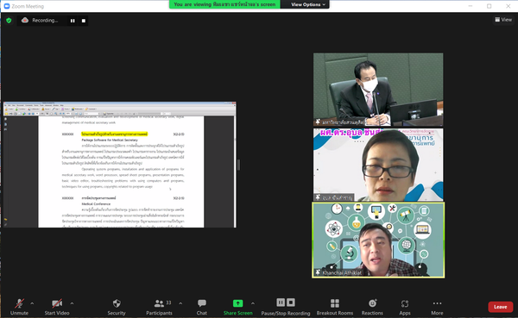Image resolution: width=518 pixels, height=318 pixels.
Task: Expand video options arrow beside Start Video
Action: pos(72,303)
